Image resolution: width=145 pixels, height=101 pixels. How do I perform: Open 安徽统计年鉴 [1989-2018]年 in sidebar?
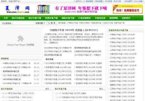click(x=122, y=81)
